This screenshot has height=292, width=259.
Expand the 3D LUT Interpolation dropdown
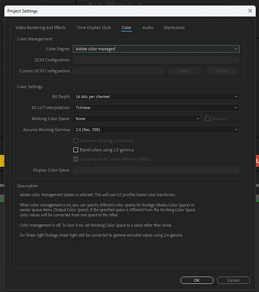point(156,108)
